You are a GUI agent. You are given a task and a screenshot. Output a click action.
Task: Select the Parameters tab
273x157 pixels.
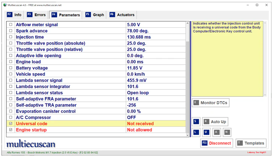pos(66,15)
